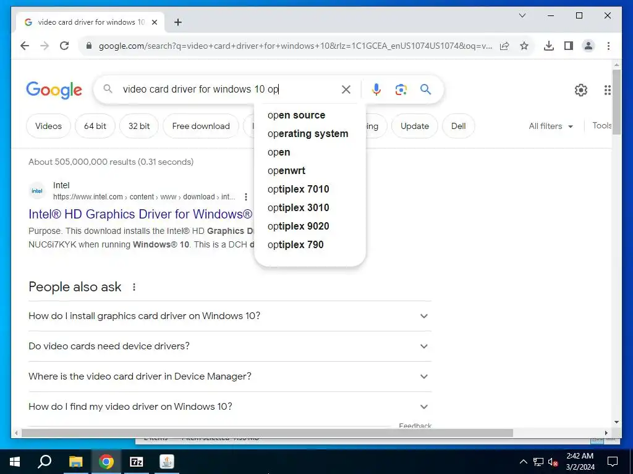Open the Chrome profile avatar
This screenshot has height=474, width=633.
tap(588, 46)
